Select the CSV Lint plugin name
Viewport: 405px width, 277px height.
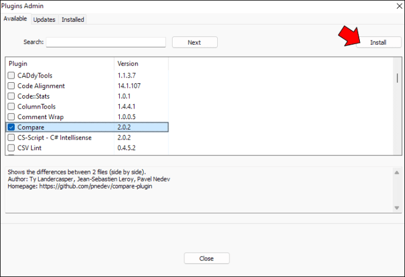[29, 148]
